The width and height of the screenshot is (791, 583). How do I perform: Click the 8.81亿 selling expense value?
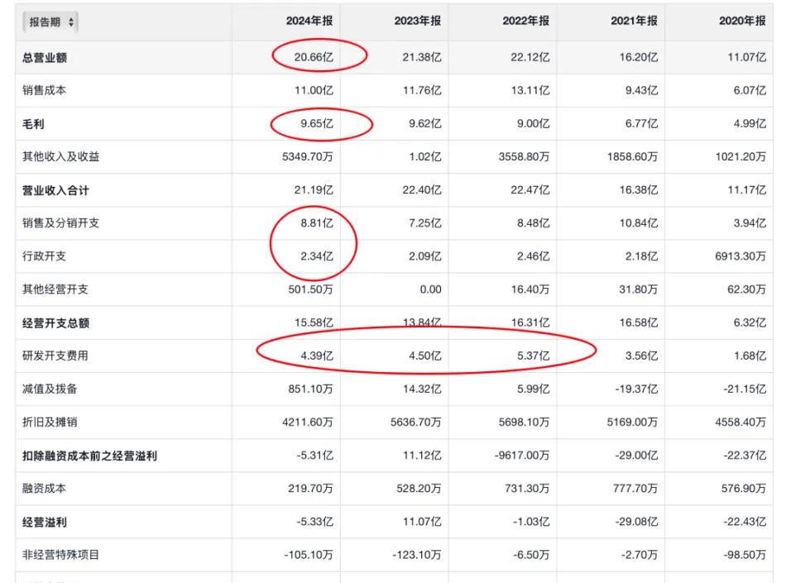(x=316, y=223)
